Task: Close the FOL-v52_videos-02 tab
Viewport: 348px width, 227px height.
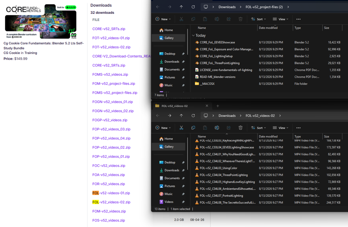Action: coord(207,106)
